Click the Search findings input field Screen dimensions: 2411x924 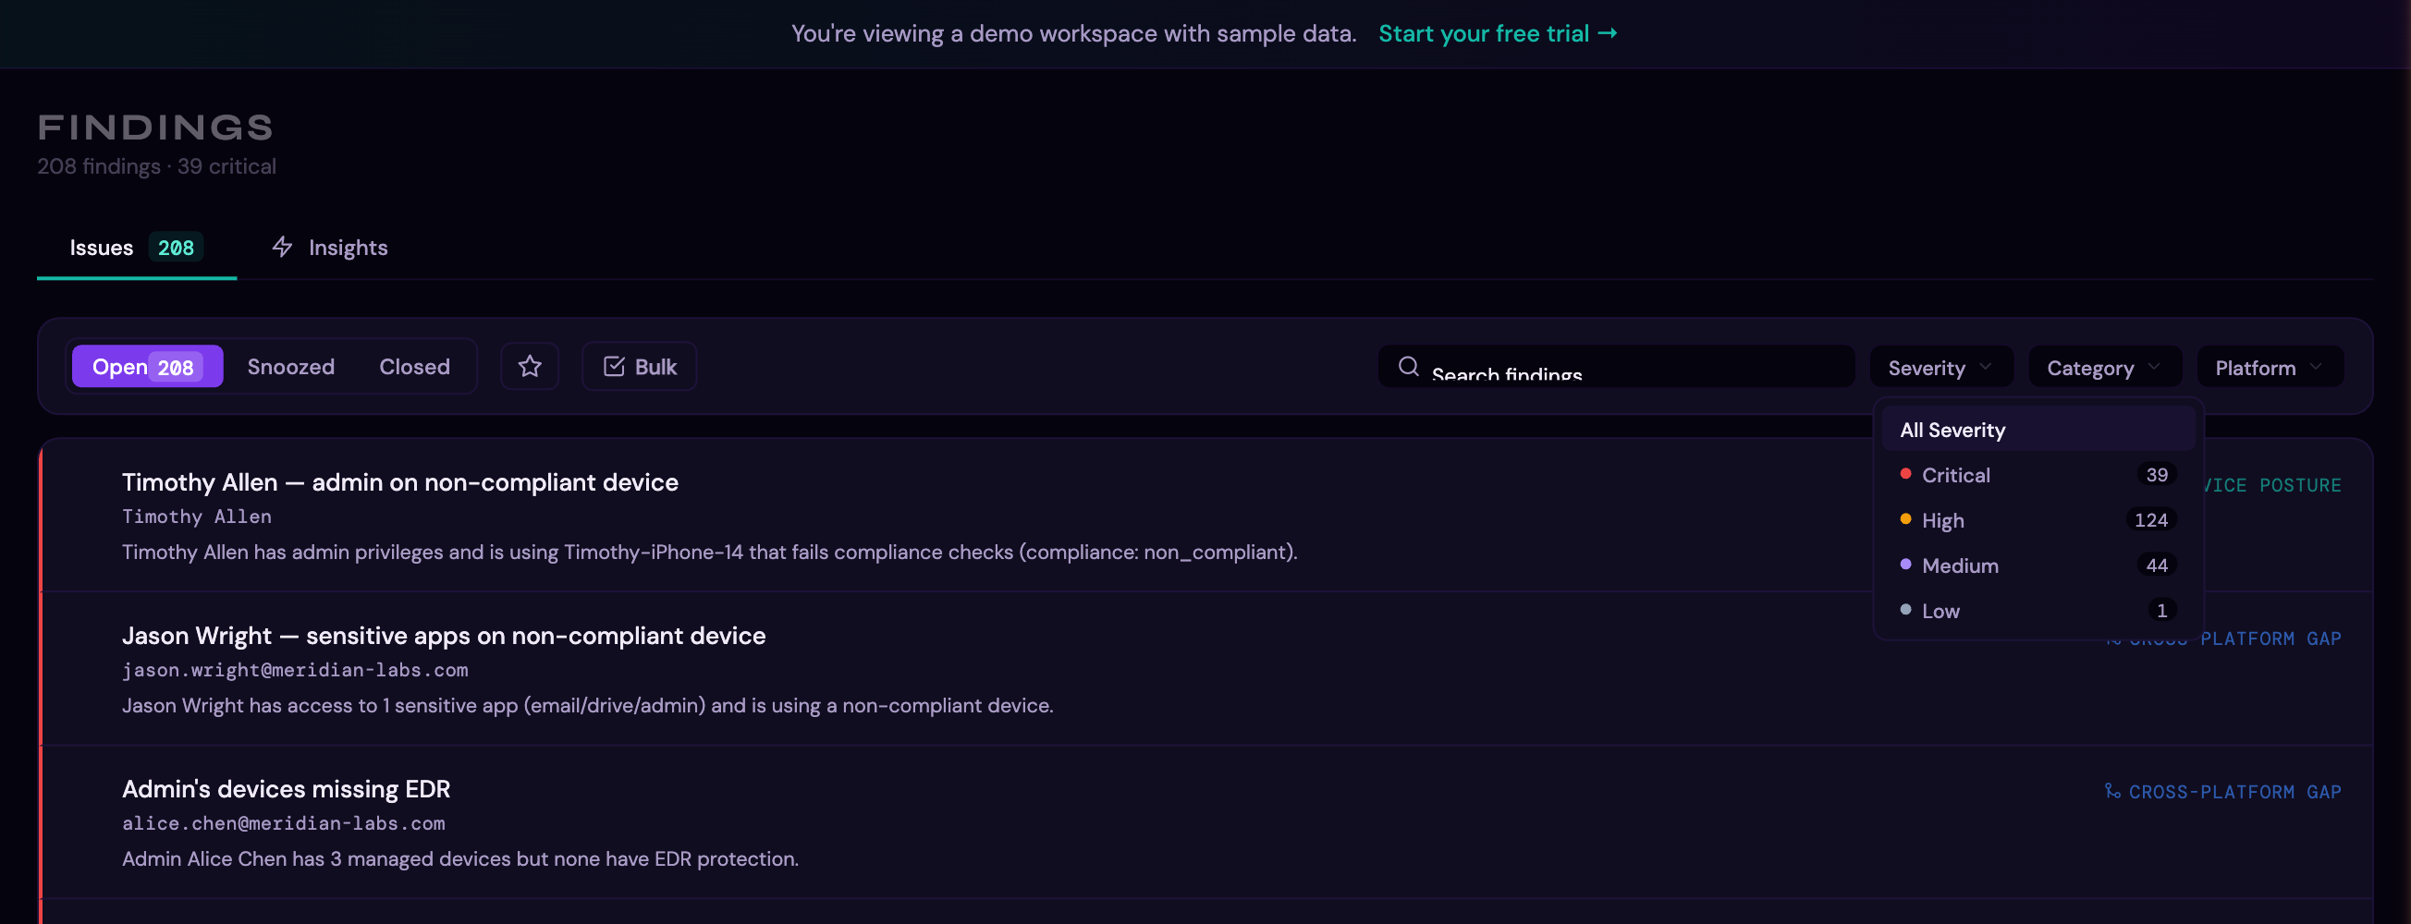(1616, 367)
